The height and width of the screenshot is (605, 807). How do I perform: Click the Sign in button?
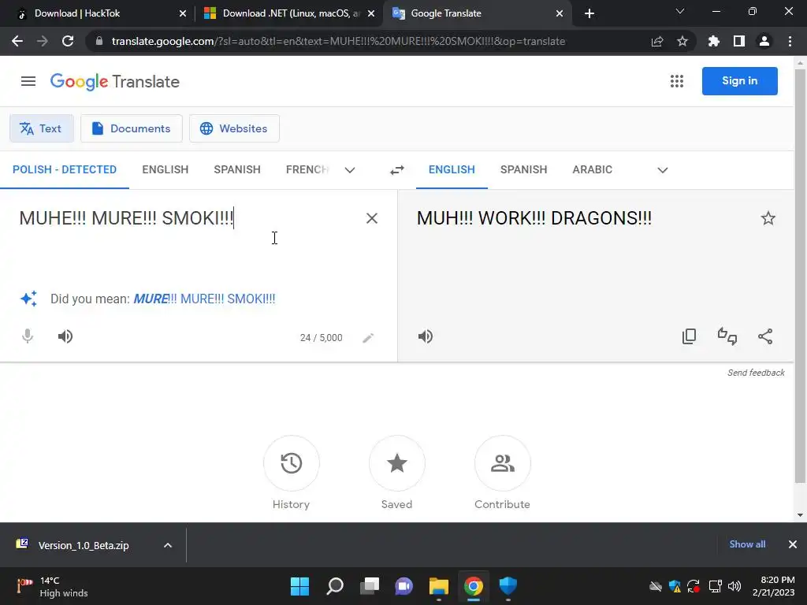pyautogui.click(x=739, y=81)
